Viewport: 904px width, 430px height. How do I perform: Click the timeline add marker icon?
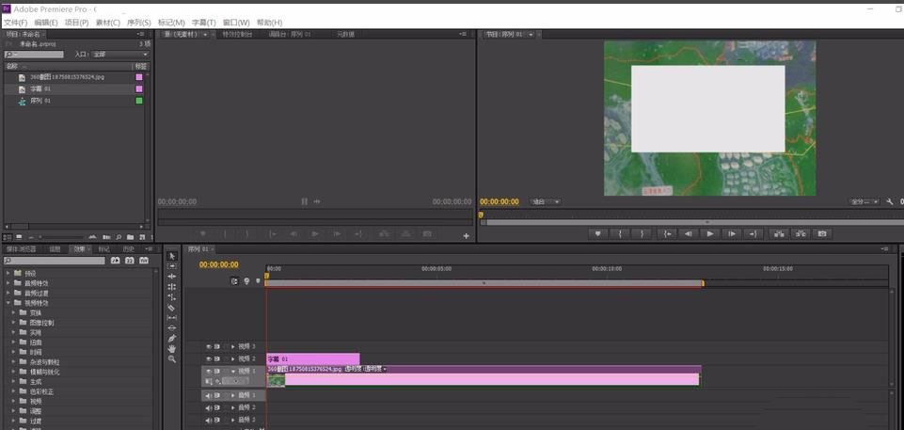click(x=258, y=281)
